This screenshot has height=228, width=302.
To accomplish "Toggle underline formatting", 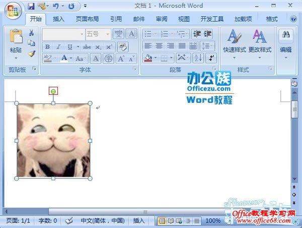I will click(x=70, y=47).
